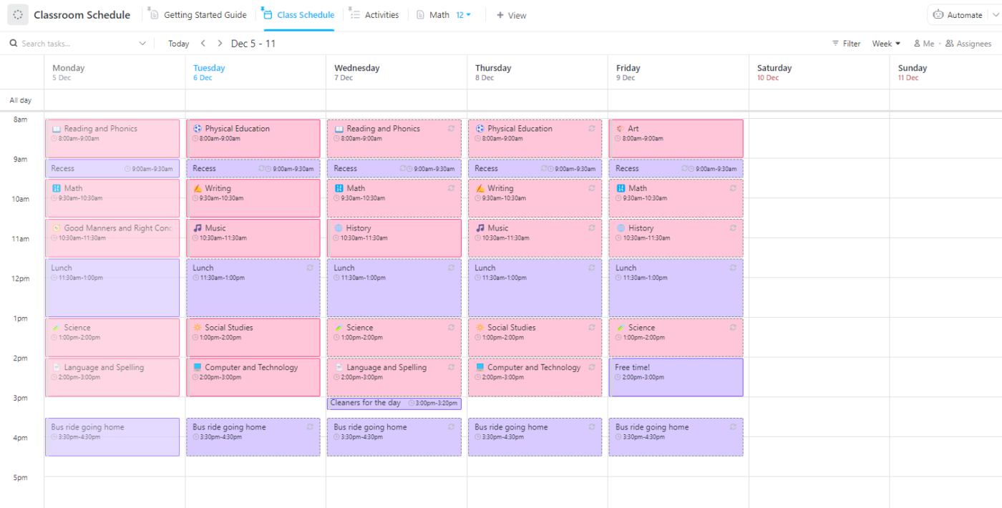Click the recurring icon on Wednesday's Math
The width and height of the screenshot is (1002, 508).
451,188
